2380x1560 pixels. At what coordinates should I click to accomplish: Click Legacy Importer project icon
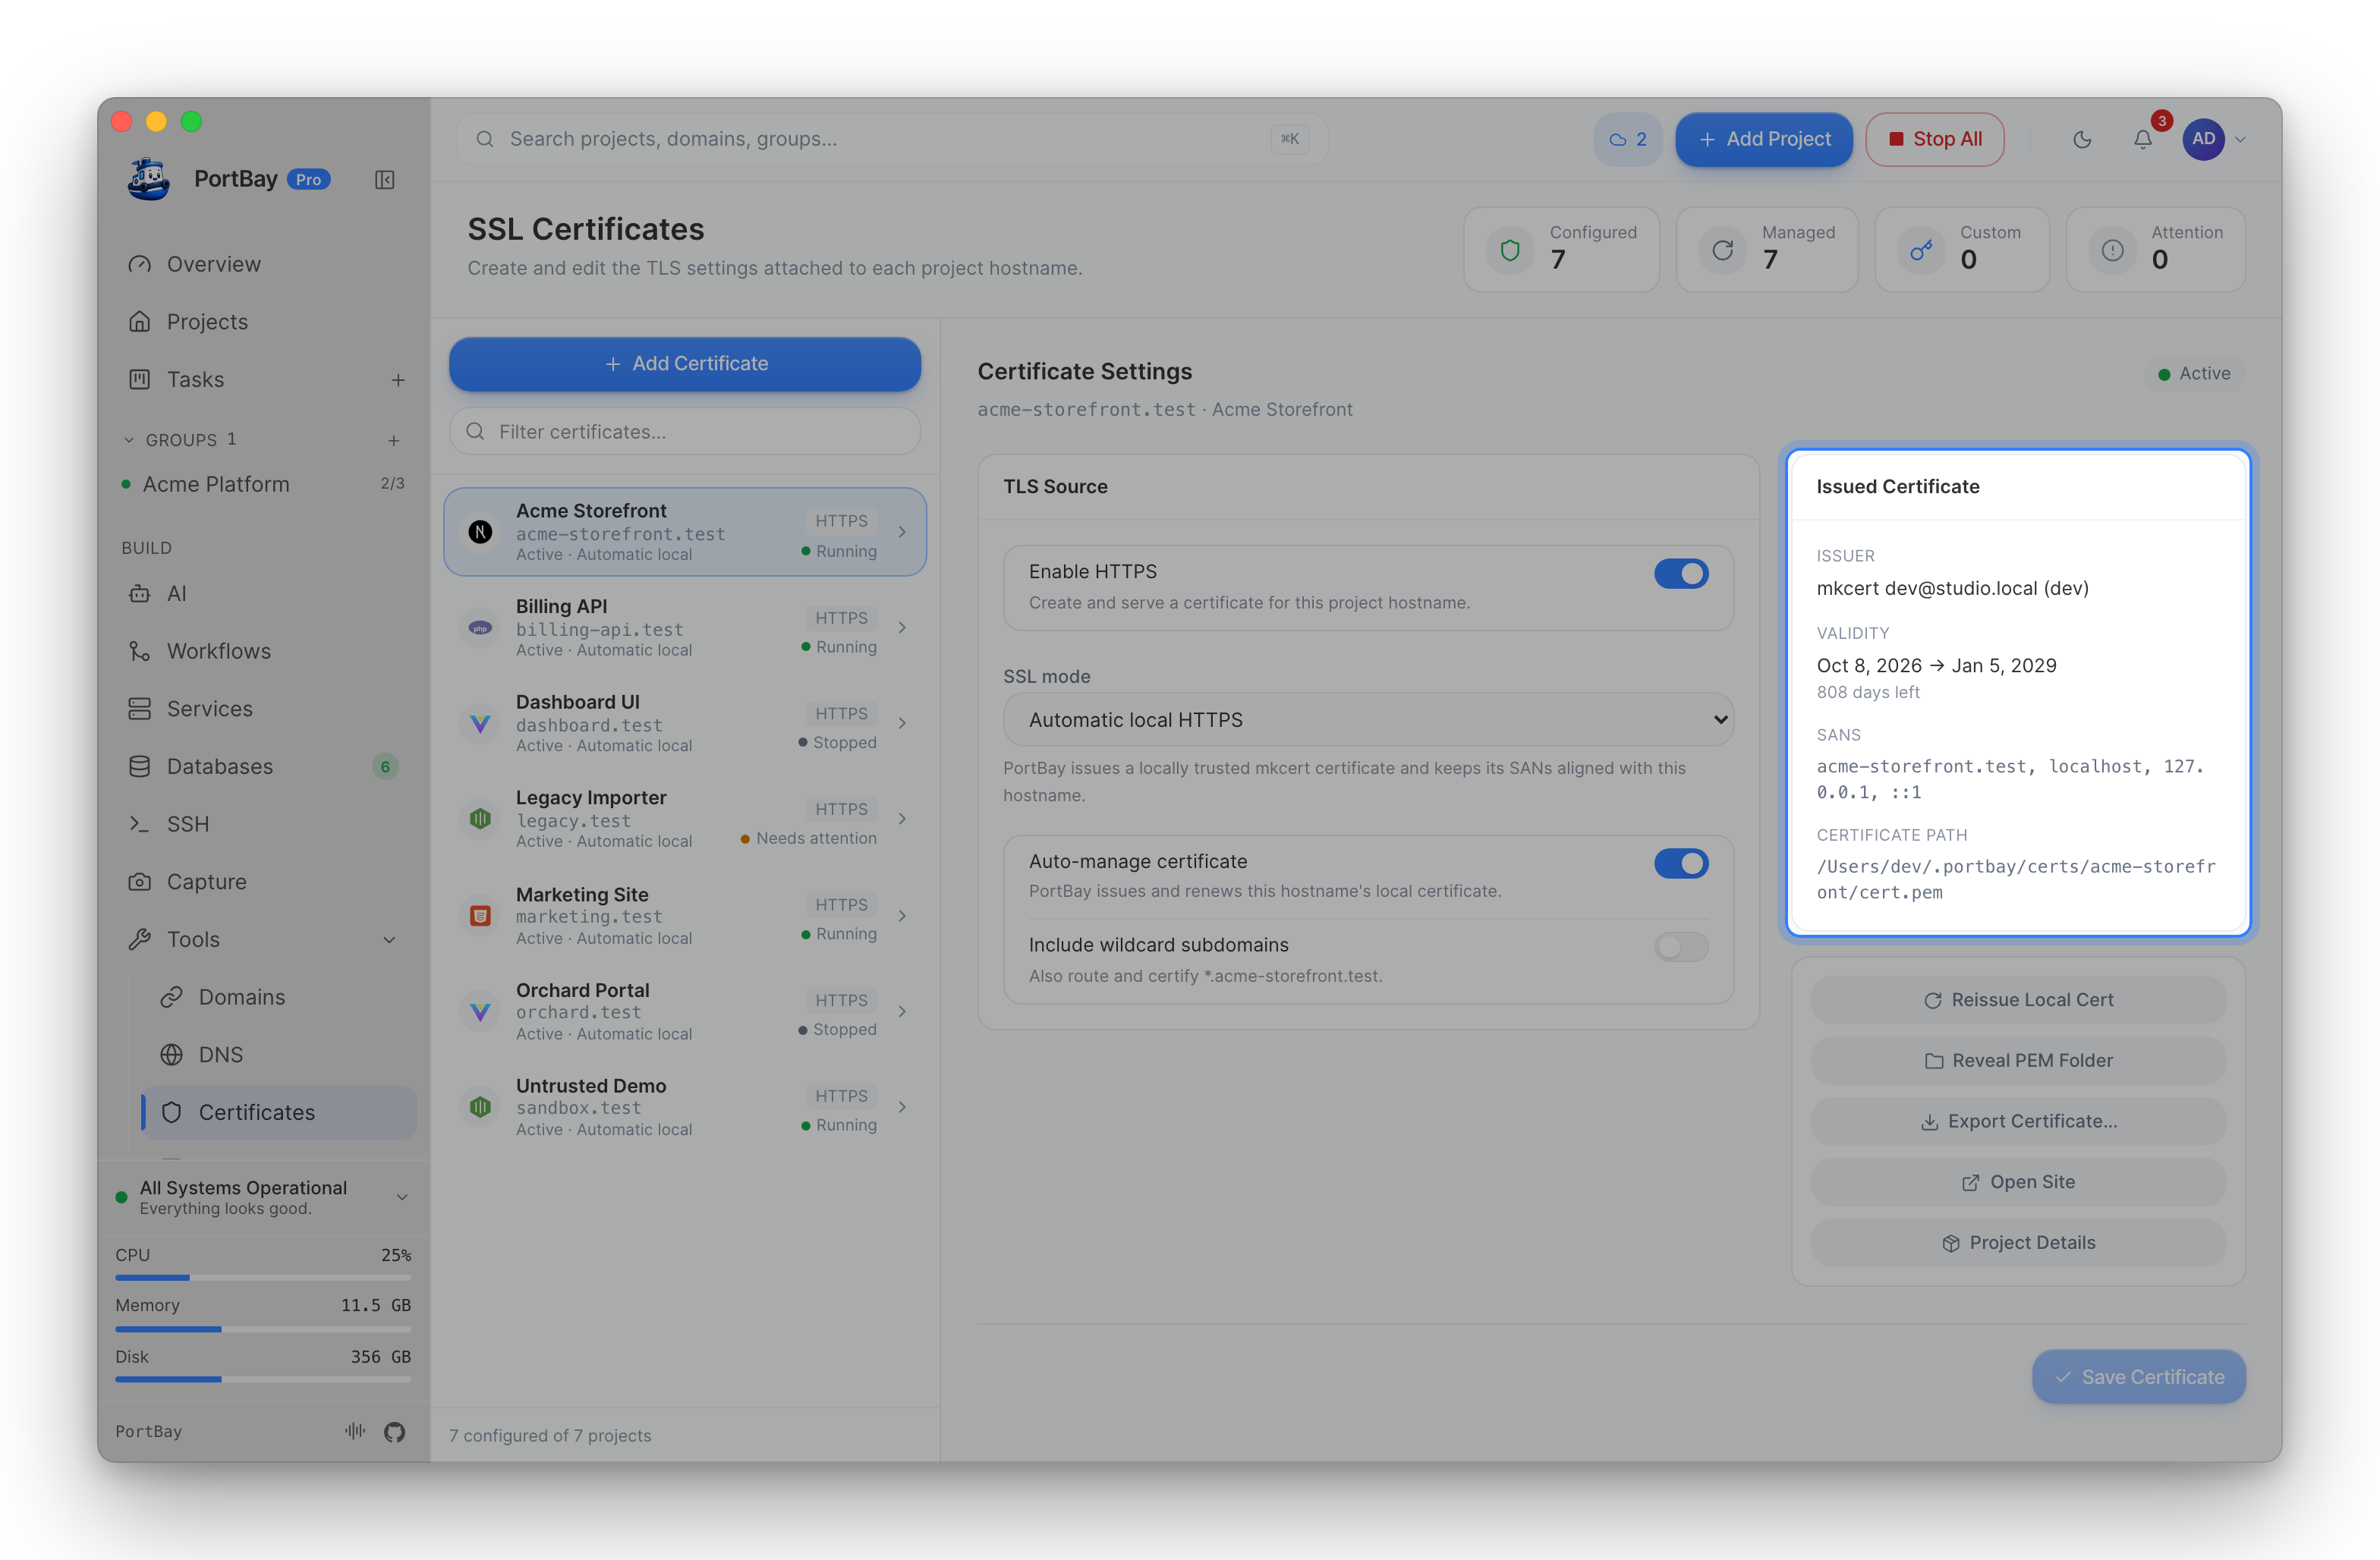coord(480,819)
